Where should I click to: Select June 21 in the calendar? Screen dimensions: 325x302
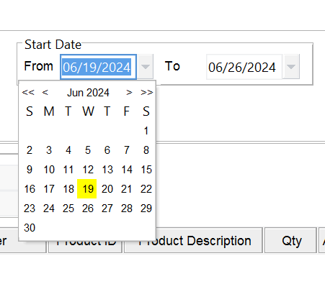pos(127,189)
